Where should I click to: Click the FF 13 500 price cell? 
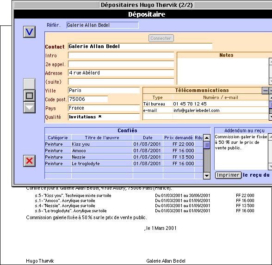(179, 157)
